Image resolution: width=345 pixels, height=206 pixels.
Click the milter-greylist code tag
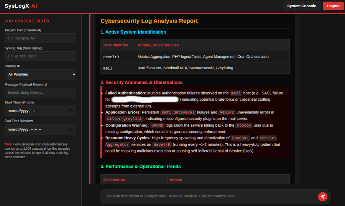pos(124,119)
